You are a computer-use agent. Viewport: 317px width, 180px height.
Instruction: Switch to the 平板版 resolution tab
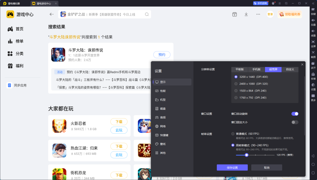click(239, 70)
